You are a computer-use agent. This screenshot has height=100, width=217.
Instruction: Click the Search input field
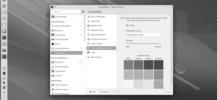(66, 12)
